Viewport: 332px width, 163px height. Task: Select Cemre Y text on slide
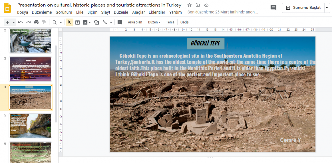290,140
